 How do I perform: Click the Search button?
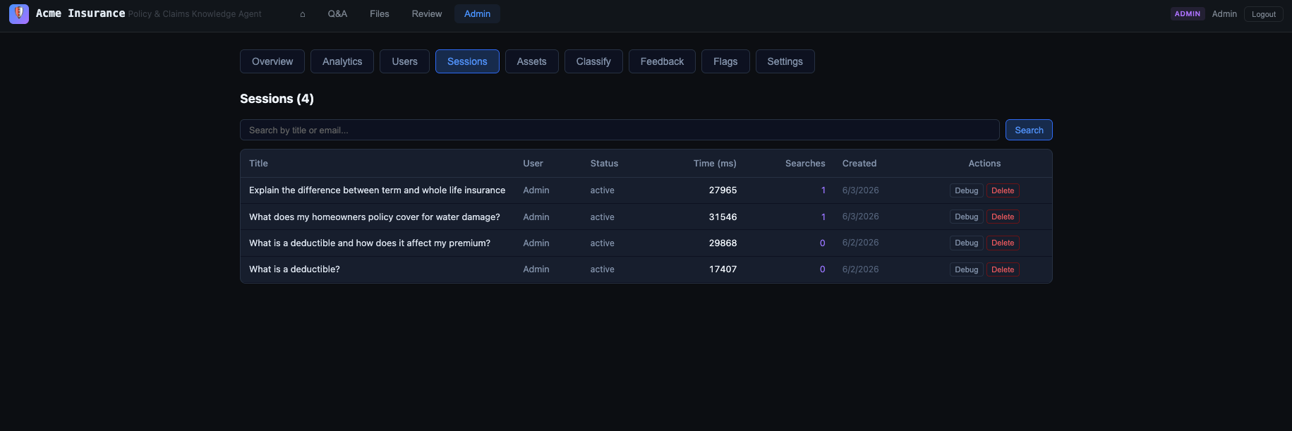1029,130
